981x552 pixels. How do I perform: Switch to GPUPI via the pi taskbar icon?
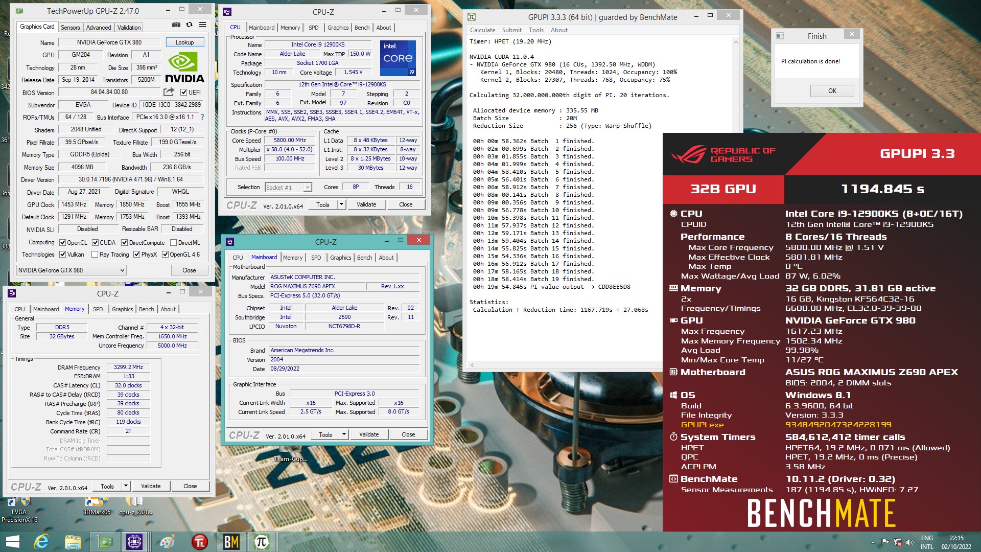(x=262, y=542)
